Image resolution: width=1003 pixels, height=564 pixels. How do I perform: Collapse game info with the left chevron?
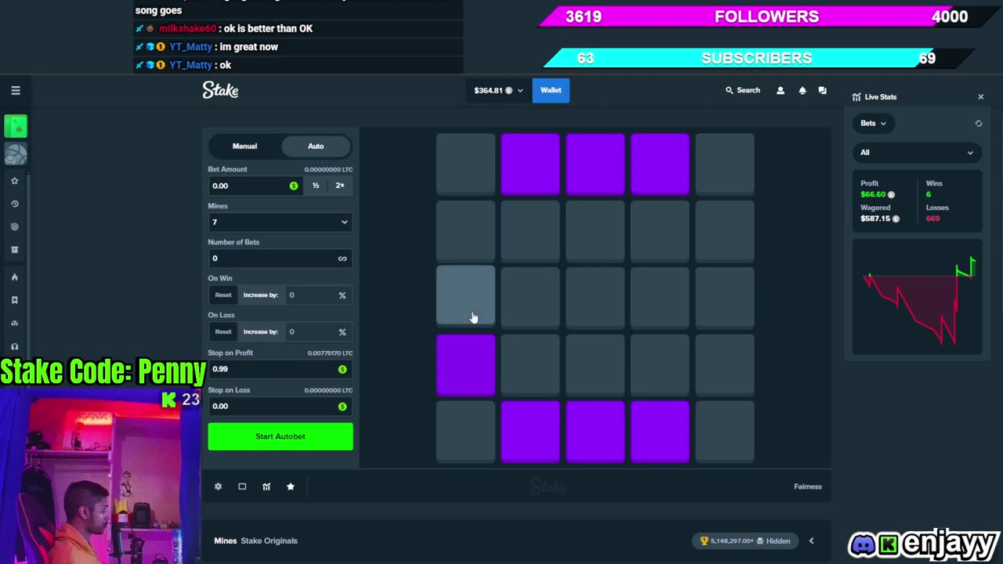(811, 541)
